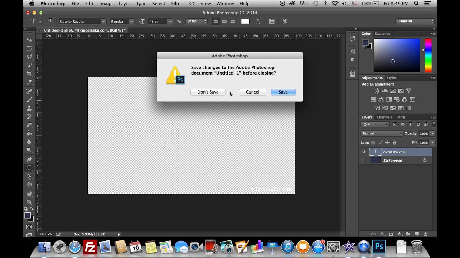This screenshot has width=460, height=258.
Task: Switch to the Paths tab
Action: [x=401, y=117]
